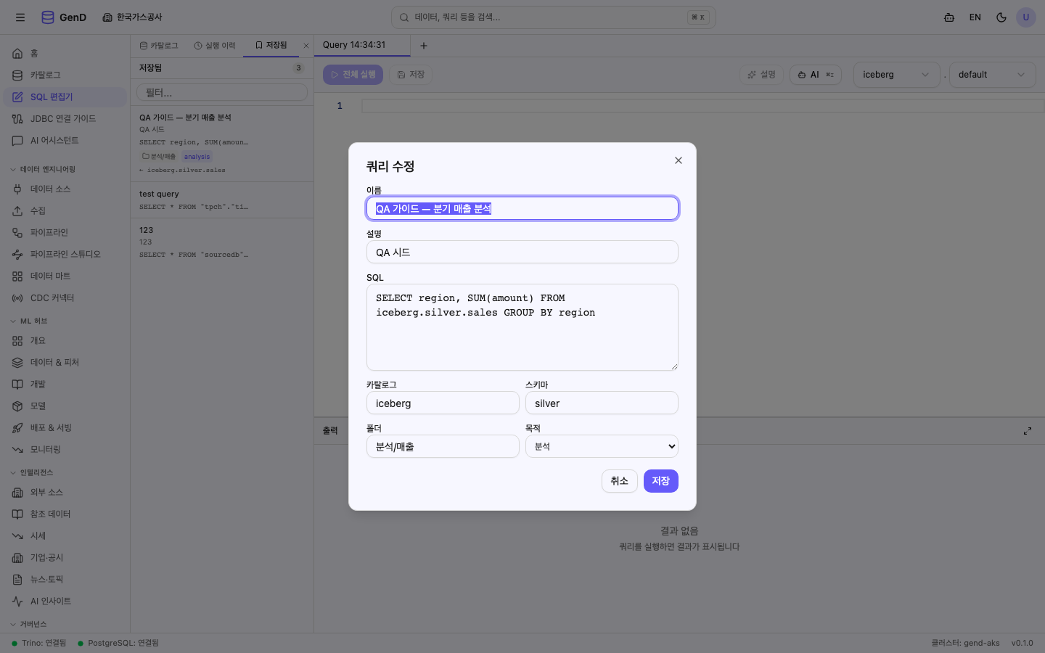
Task: Open 수집 page
Action: coord(65,210)
